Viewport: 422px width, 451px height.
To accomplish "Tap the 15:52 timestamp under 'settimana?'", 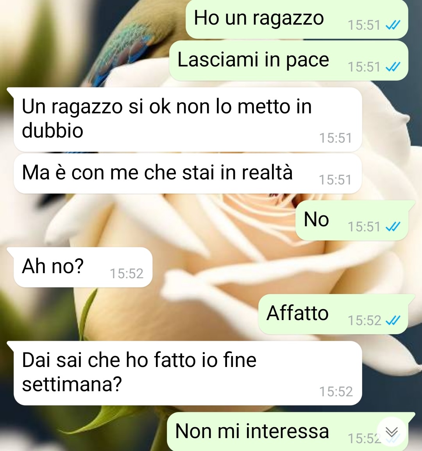I will tap(336, 392).
